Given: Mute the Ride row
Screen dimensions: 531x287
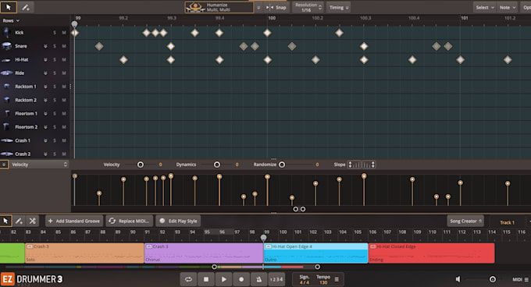Looking at the screenshot, I should 64,73.
